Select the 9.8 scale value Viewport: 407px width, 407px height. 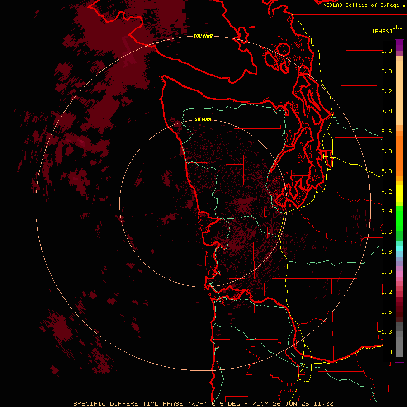click(387, 51)
